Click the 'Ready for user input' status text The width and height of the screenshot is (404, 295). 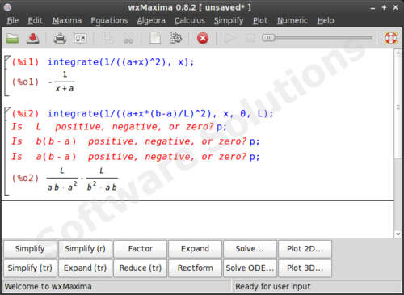pos(273,286)
